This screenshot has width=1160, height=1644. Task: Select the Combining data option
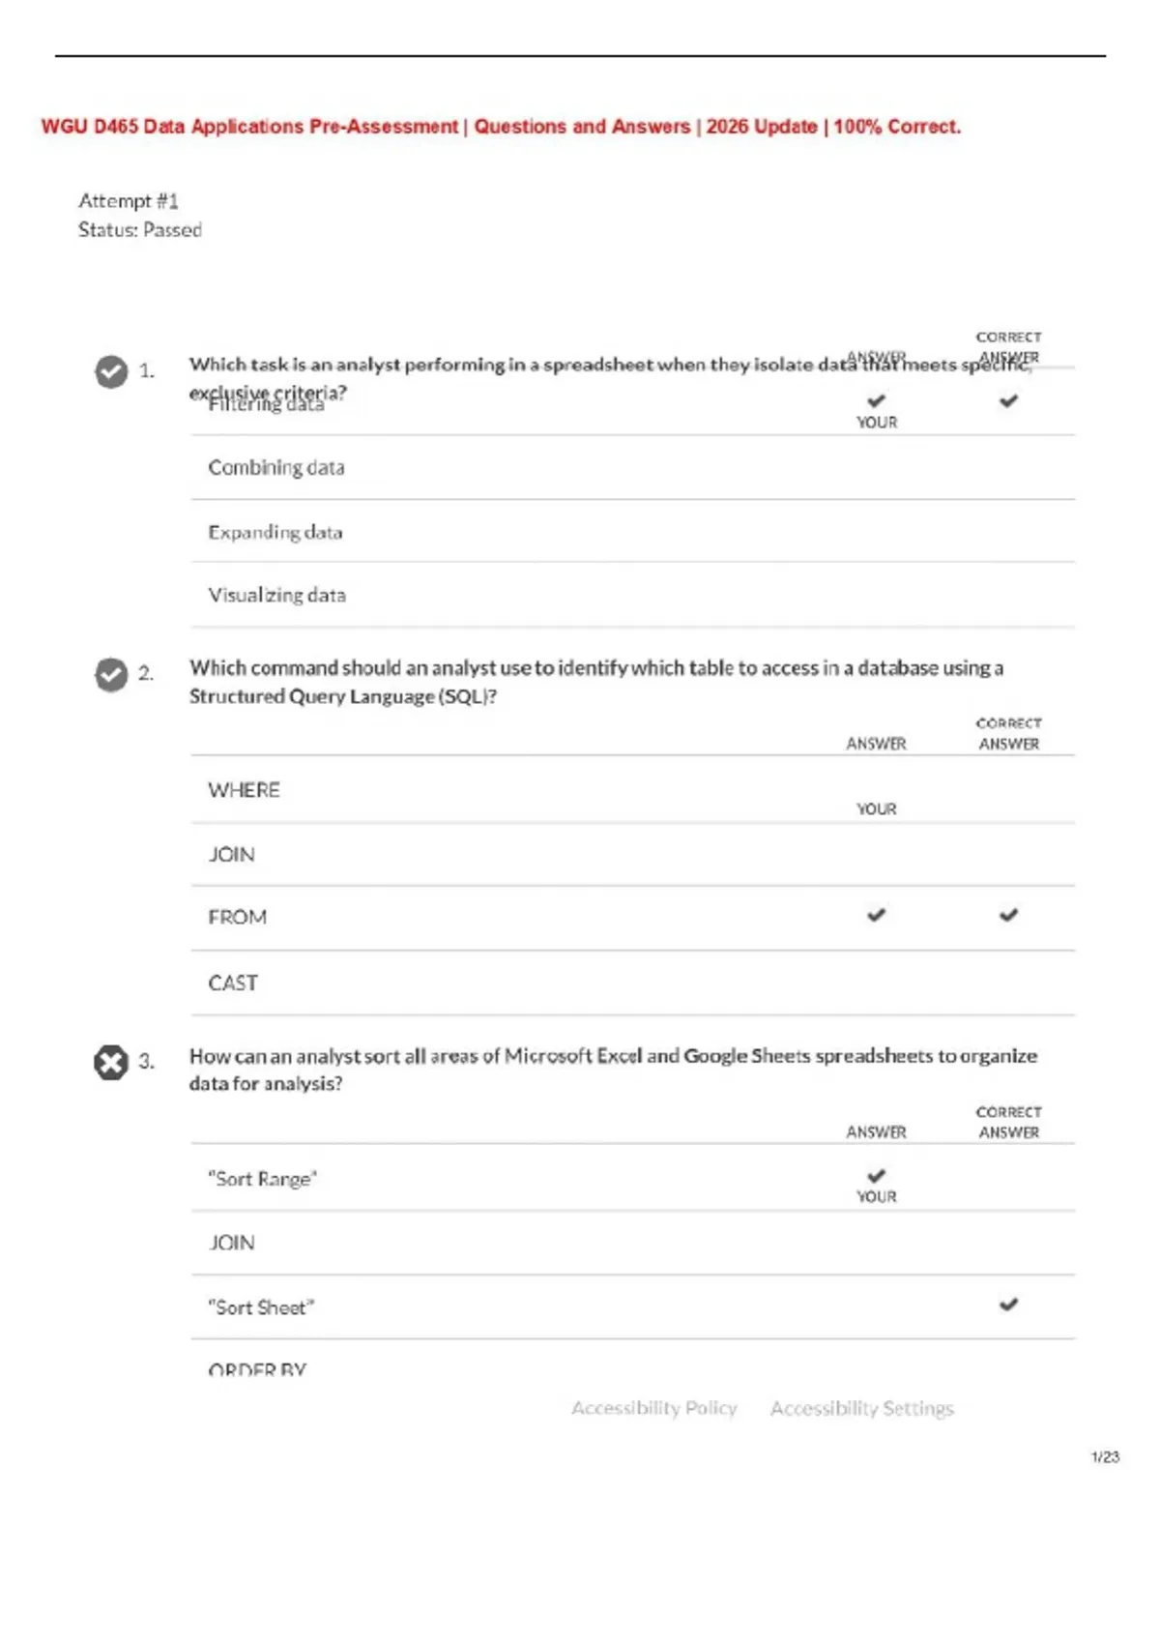coord(276,468)
